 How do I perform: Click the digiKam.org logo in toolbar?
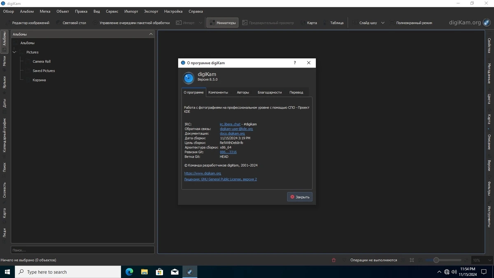point(469,23)
